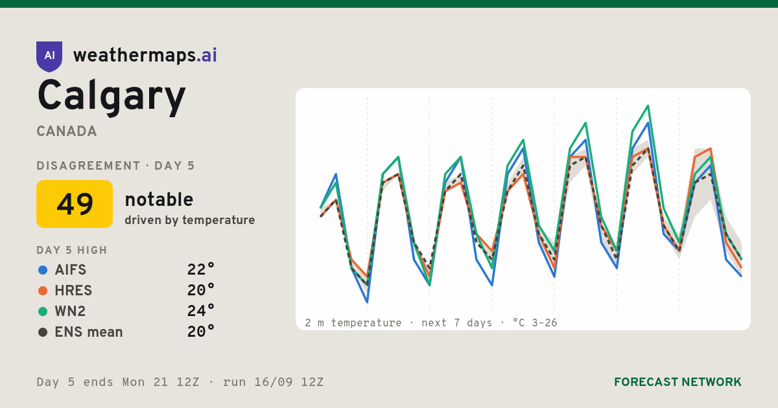Click the chart caption '2 m temperature'
Screen dimensions: 778x408
tap(353, 323)
